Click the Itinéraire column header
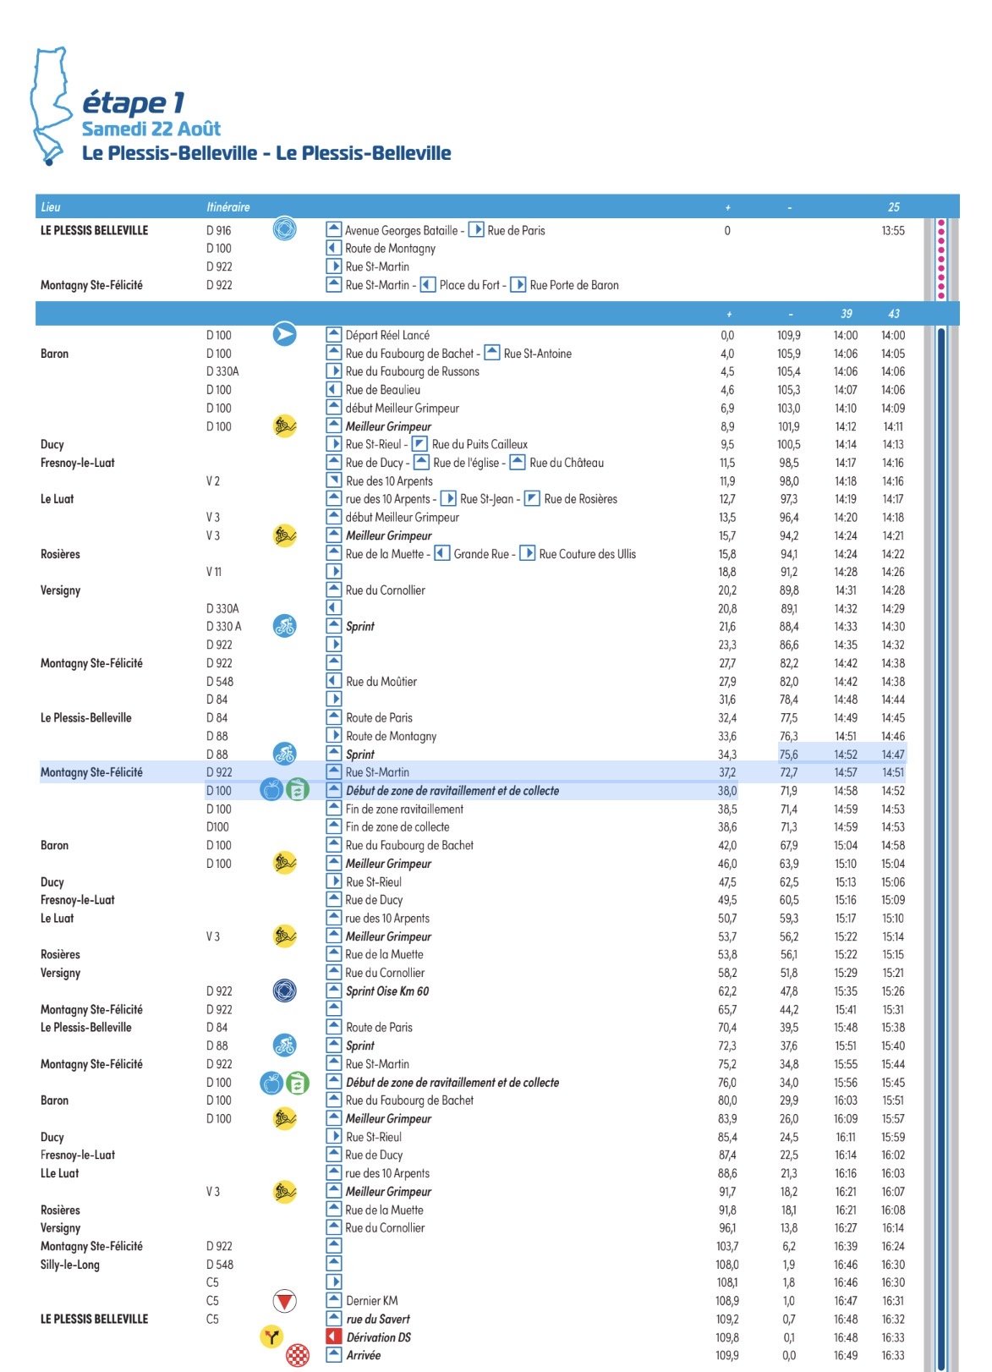The image size is (992, 1372). coord(228,207)
